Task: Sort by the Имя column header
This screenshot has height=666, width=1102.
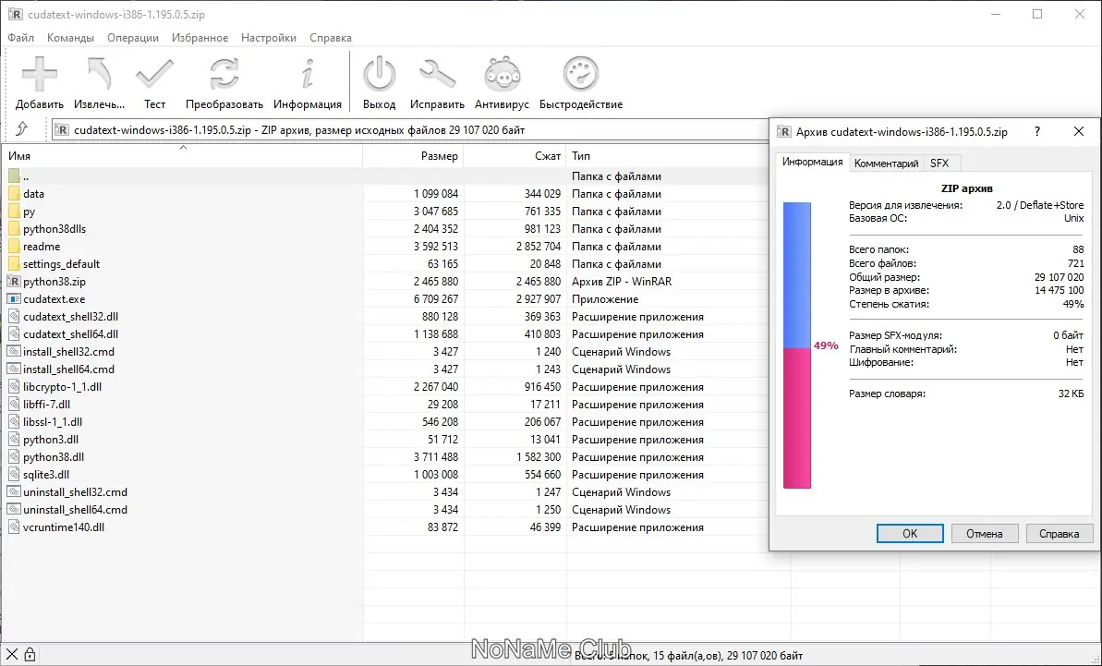Action: coord(182,156)
